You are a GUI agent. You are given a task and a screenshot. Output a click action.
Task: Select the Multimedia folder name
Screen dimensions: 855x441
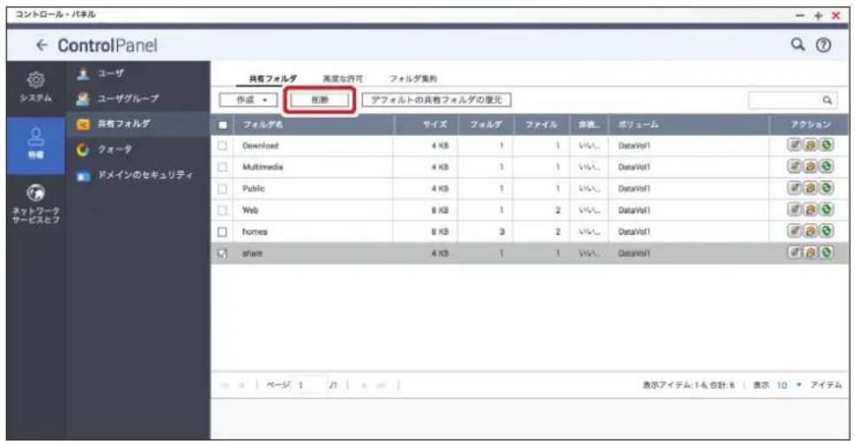(264, 167)
